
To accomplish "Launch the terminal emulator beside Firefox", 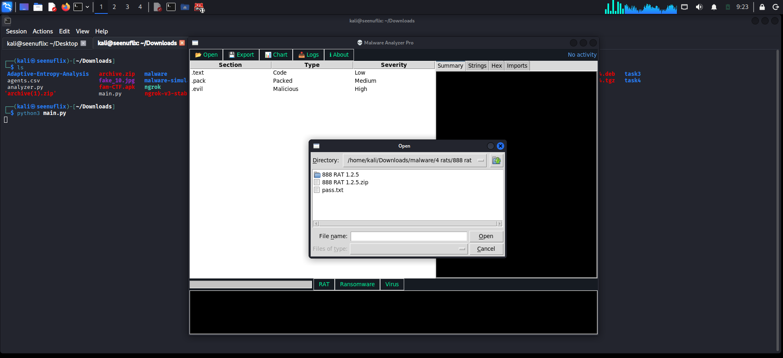I will (x=78, y=7).
